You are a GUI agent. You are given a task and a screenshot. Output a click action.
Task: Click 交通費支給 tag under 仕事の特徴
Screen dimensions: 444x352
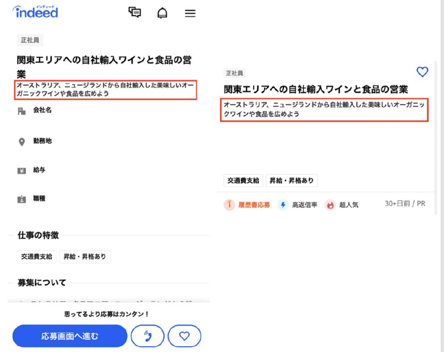tap(37, 256)
